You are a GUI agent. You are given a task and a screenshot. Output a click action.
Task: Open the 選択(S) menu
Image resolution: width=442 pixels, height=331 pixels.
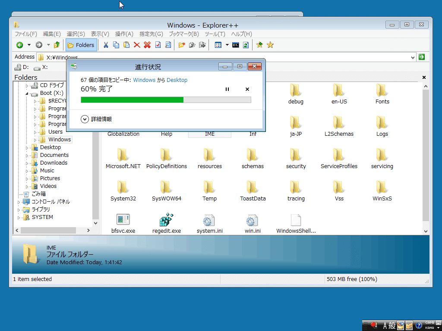pyautogui.click(x=76, y=34)
